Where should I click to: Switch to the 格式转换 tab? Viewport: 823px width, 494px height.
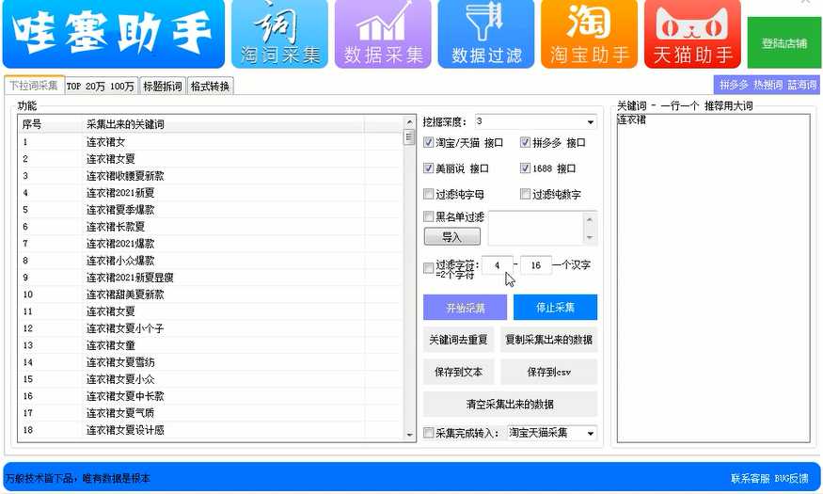210,86
